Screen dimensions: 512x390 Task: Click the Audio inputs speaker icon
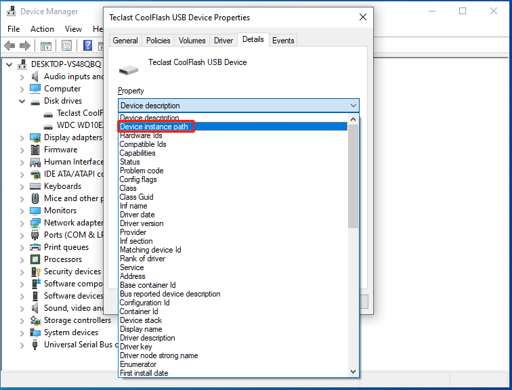tap(35, 77)
